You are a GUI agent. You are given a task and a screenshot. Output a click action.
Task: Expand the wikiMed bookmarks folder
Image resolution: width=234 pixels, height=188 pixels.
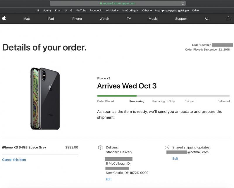point(112,11)
